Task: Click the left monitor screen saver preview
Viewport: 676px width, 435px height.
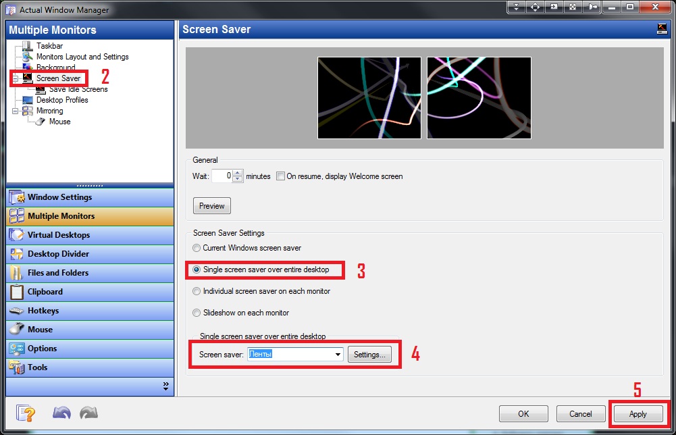Action: (369, 98)
